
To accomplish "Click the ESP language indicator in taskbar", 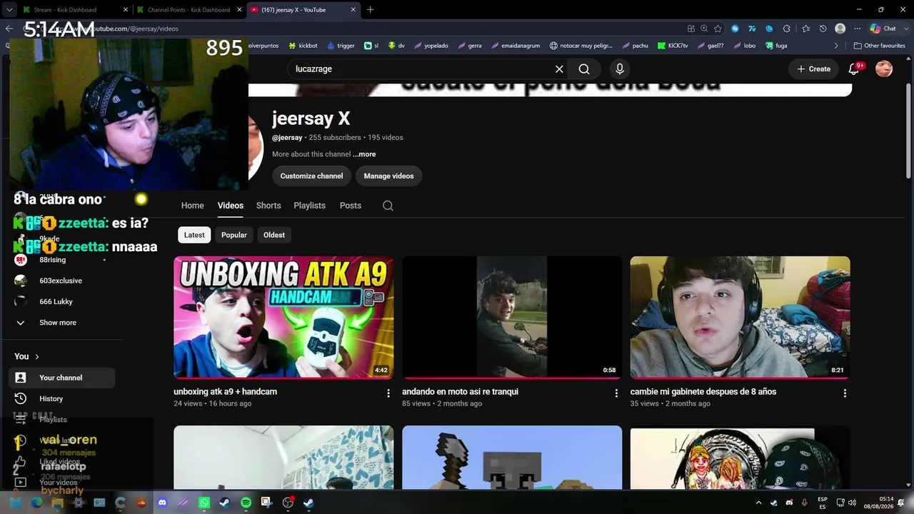I will pyautogui.click(x=823, y=503).
